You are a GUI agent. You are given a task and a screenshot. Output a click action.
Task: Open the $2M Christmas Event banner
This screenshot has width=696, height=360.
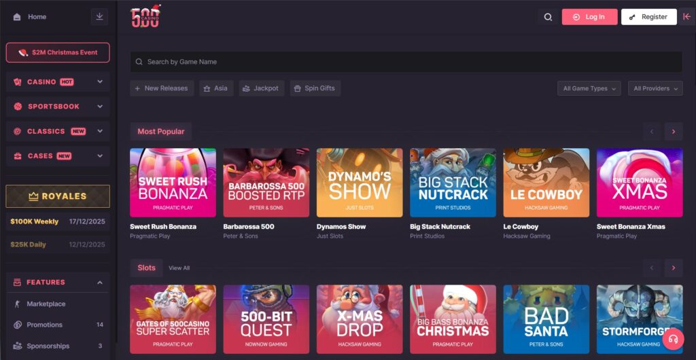(58, 52)
